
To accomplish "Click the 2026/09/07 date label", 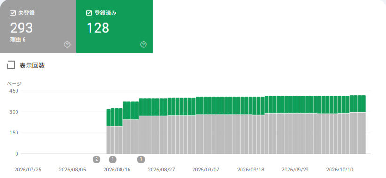I will click(206, 170).
